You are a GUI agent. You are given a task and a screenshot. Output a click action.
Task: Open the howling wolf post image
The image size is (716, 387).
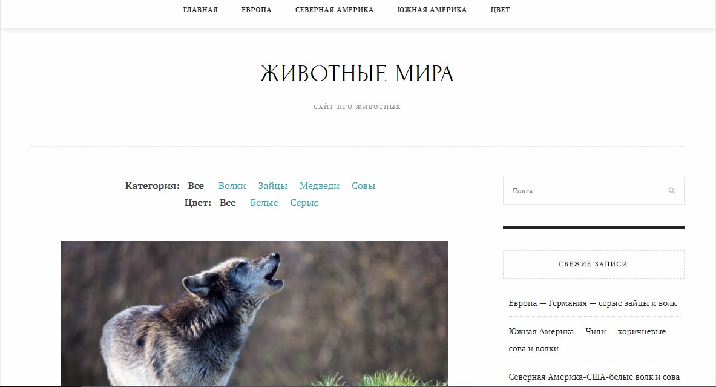pos(255,314)
